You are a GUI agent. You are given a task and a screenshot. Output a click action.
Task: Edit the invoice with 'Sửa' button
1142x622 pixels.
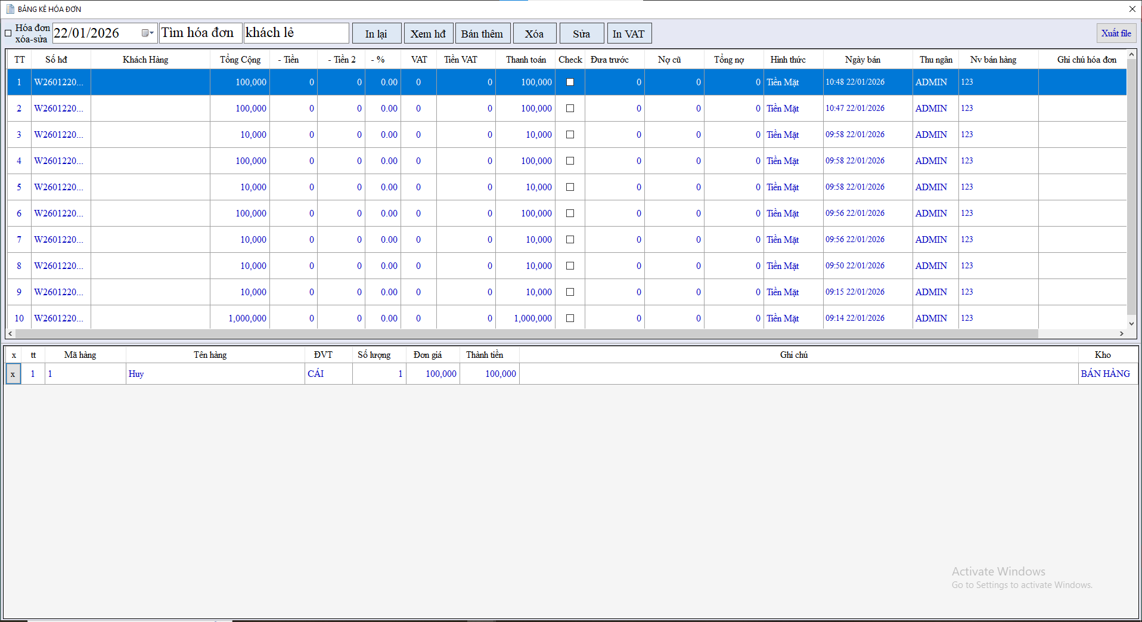click(x=582, y=33)
